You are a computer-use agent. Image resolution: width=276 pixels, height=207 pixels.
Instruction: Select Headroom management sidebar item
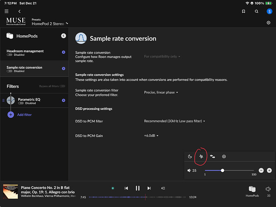[34, 53]
